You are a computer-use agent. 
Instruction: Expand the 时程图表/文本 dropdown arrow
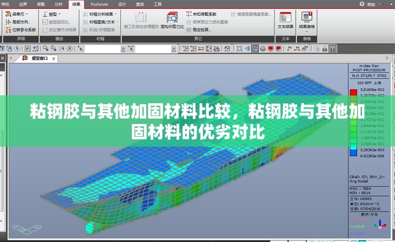118,22
